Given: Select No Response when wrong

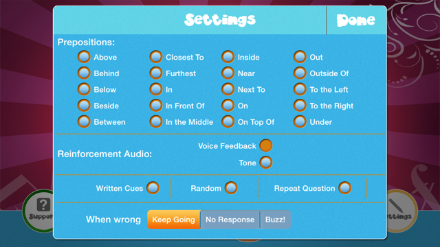Looking at the screenshot, I should click(230, 220).
